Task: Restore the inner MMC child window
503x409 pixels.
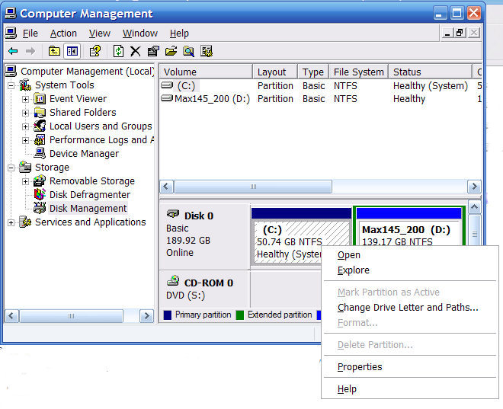Action: pyautogui.click(x=460, y=33)
